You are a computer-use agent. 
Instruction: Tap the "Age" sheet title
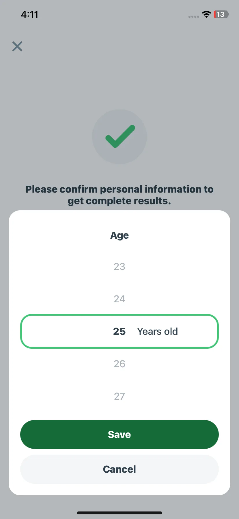[119, 235]
